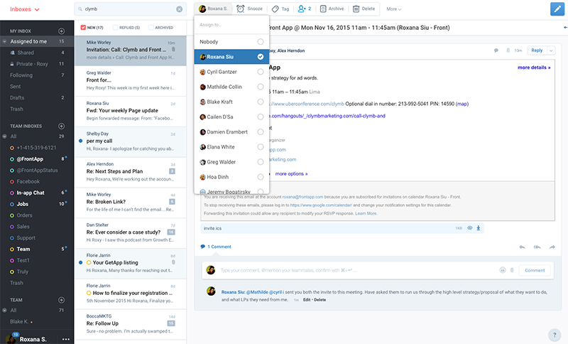
Task: Uncheck the NEW filter checkbox
Action: pyautogui.click(x=83, y=28)
